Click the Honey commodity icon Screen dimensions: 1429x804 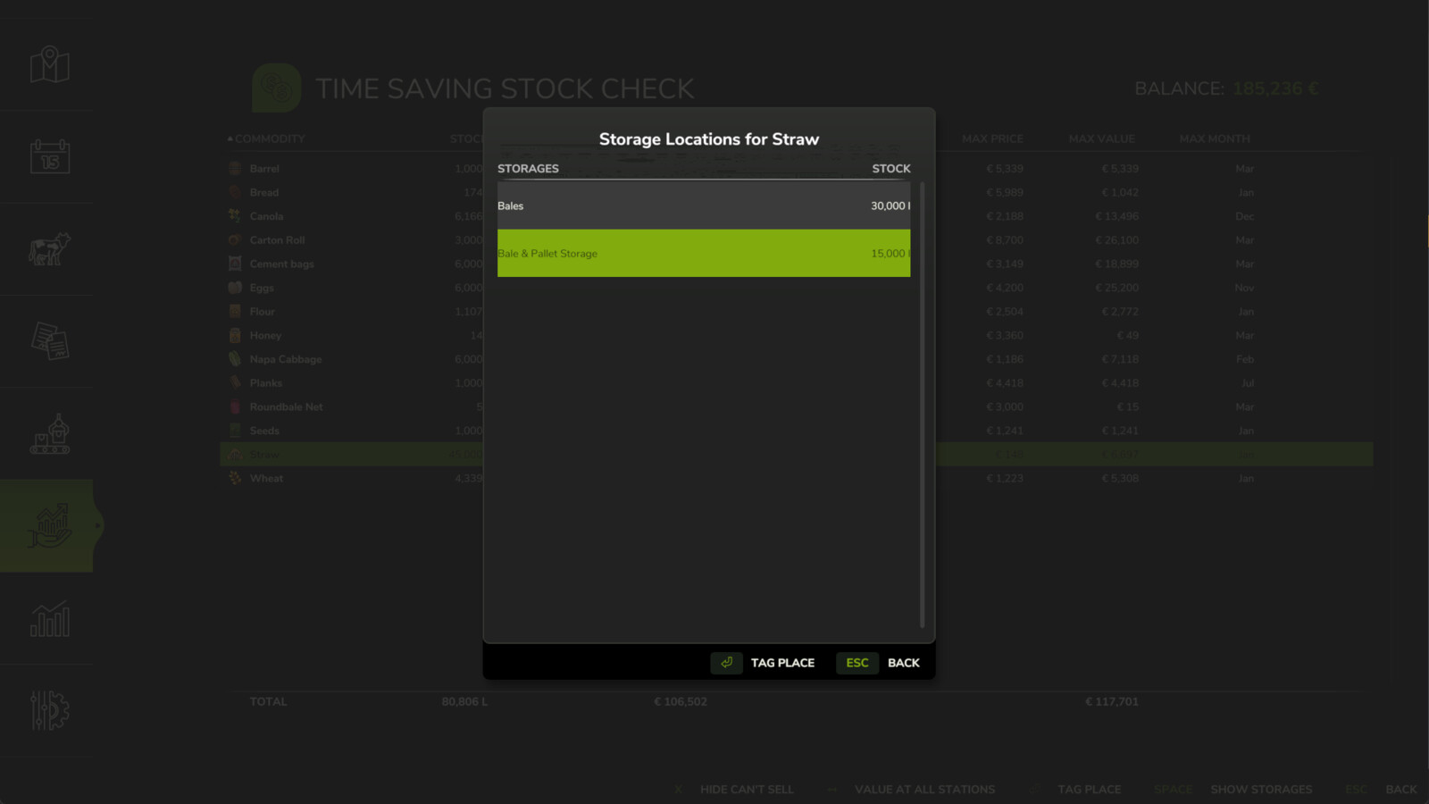coord(233,335)
